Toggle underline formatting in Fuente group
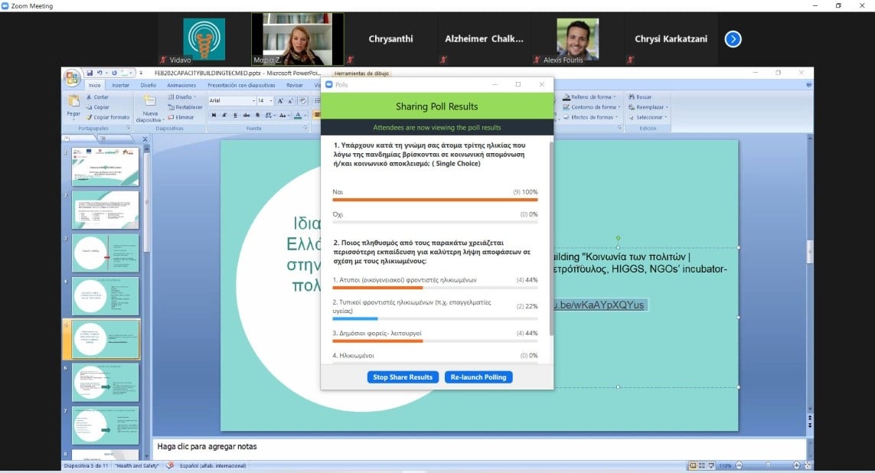The width and height of the screenshot is (875, 473). [234, 116]
